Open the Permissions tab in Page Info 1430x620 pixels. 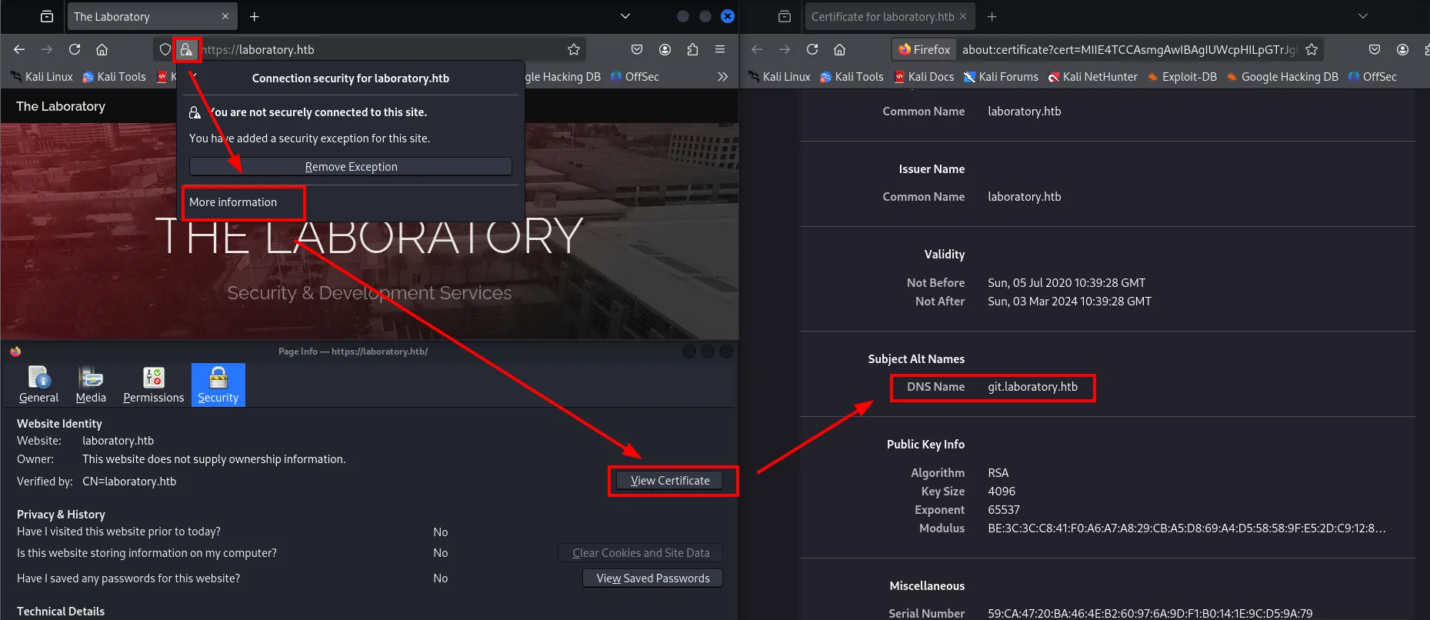pyautogui.click(x=154, y=385)
